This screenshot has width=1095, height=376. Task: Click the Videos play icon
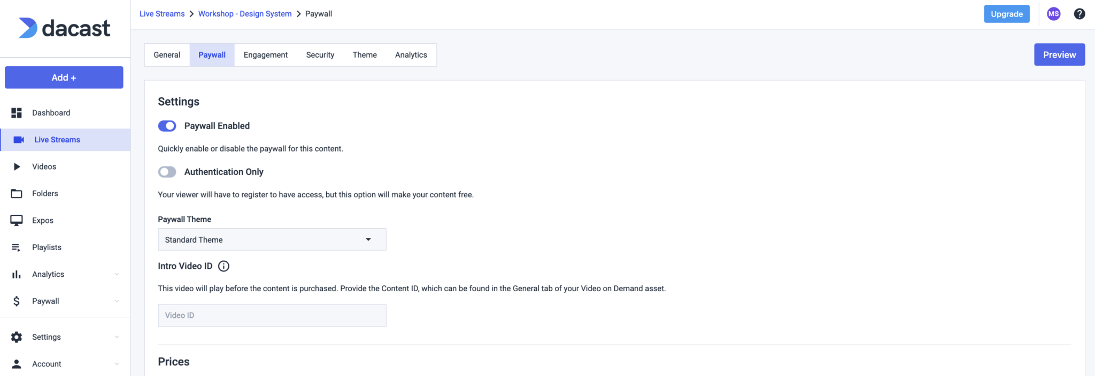17,166
